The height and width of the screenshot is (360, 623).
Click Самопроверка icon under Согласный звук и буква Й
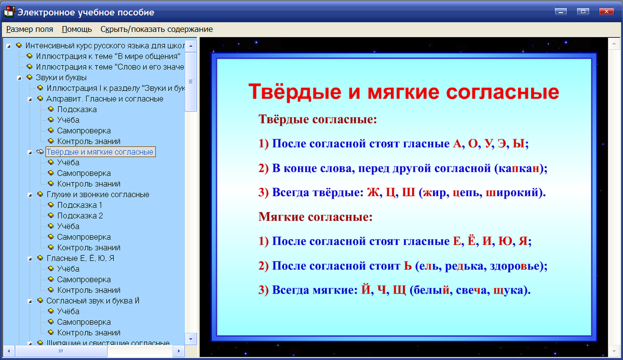tap(51, 322)
